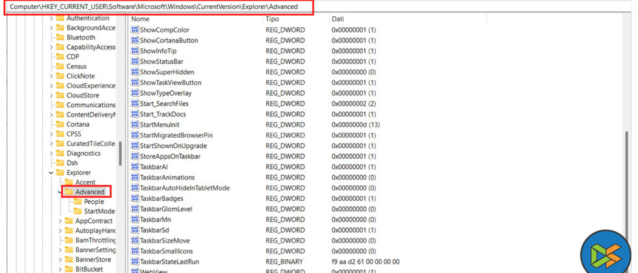Click the StartShownOnUpgrade value icon
Viewport: 638px width, 273px height.
(135, 146)
